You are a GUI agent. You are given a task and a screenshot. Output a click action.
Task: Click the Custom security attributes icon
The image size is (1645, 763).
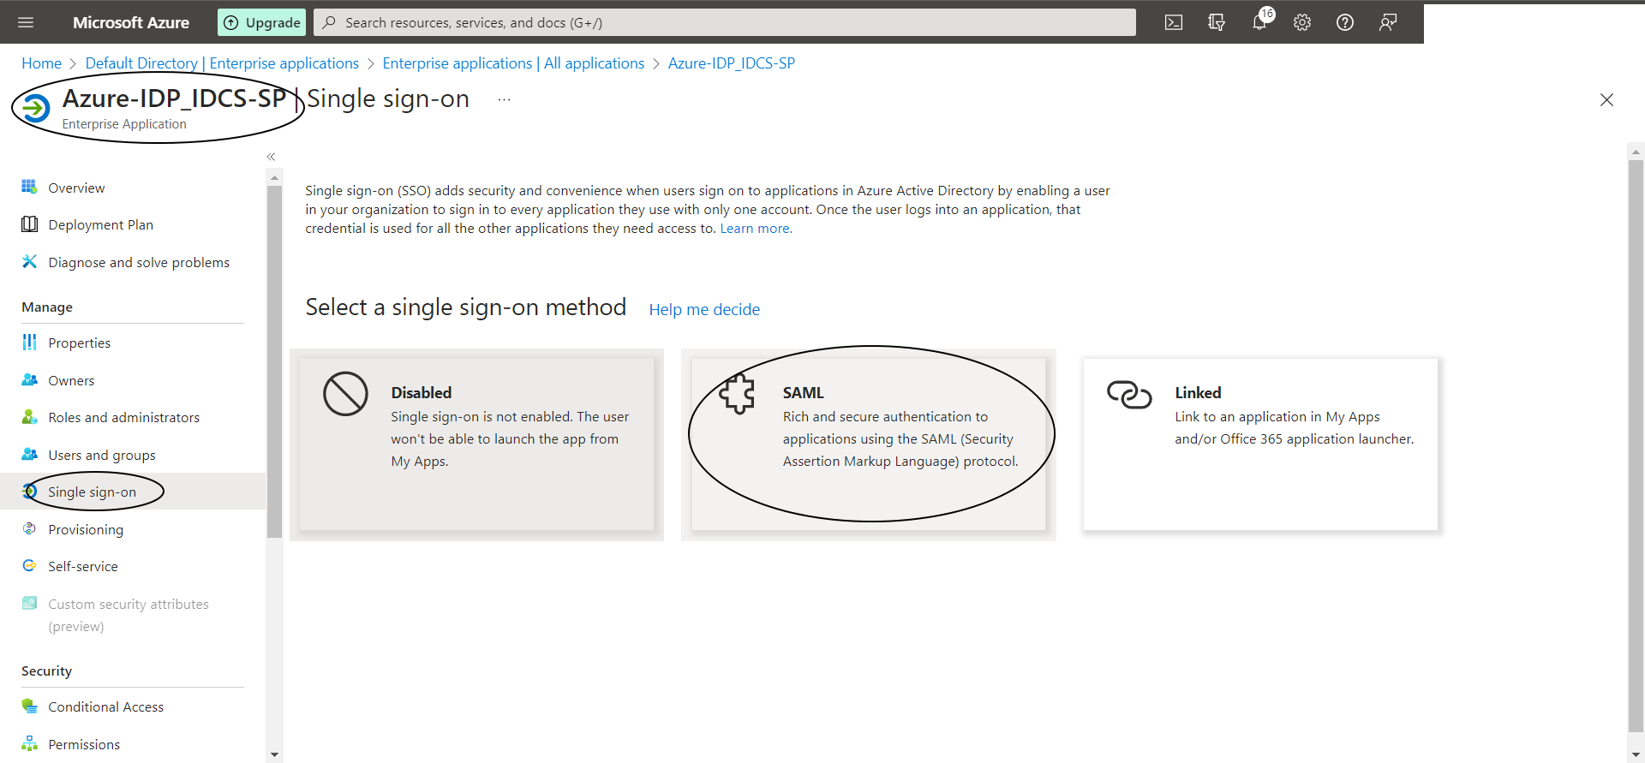pyautogui.click(x=29, y=603)
